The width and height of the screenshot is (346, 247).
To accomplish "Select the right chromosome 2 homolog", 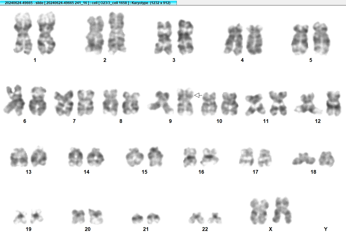I will [117, 33].
